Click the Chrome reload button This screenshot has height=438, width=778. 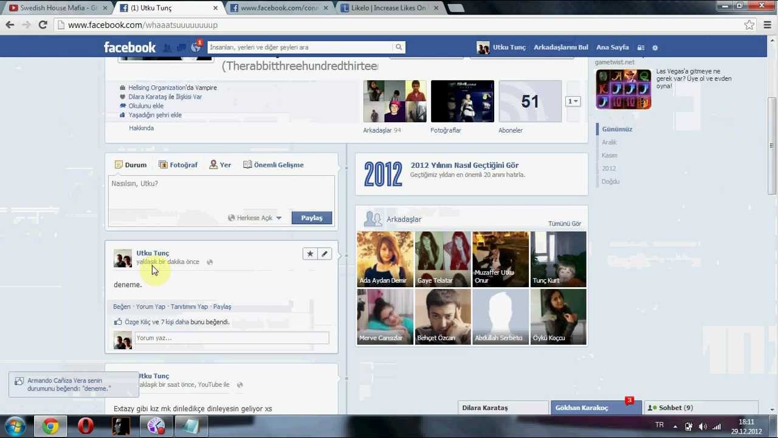[43, 25]
